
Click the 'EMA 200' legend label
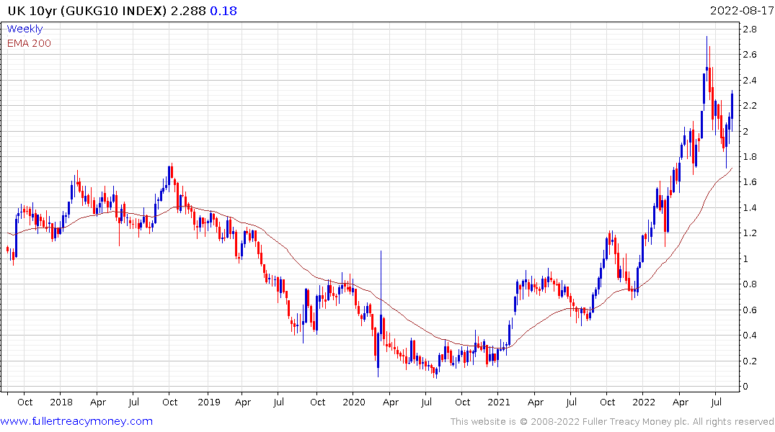click(x=29, y=43)
